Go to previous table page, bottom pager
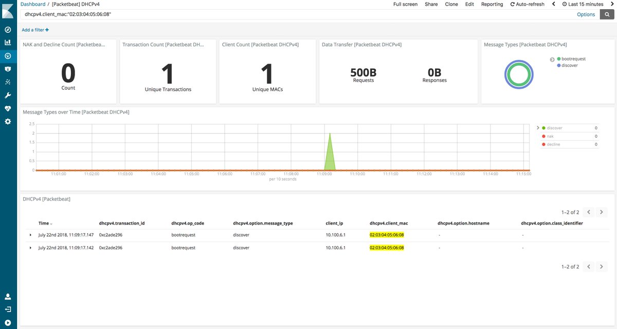The height and width of the screenshot is (329, 617). tap(589, 267)
